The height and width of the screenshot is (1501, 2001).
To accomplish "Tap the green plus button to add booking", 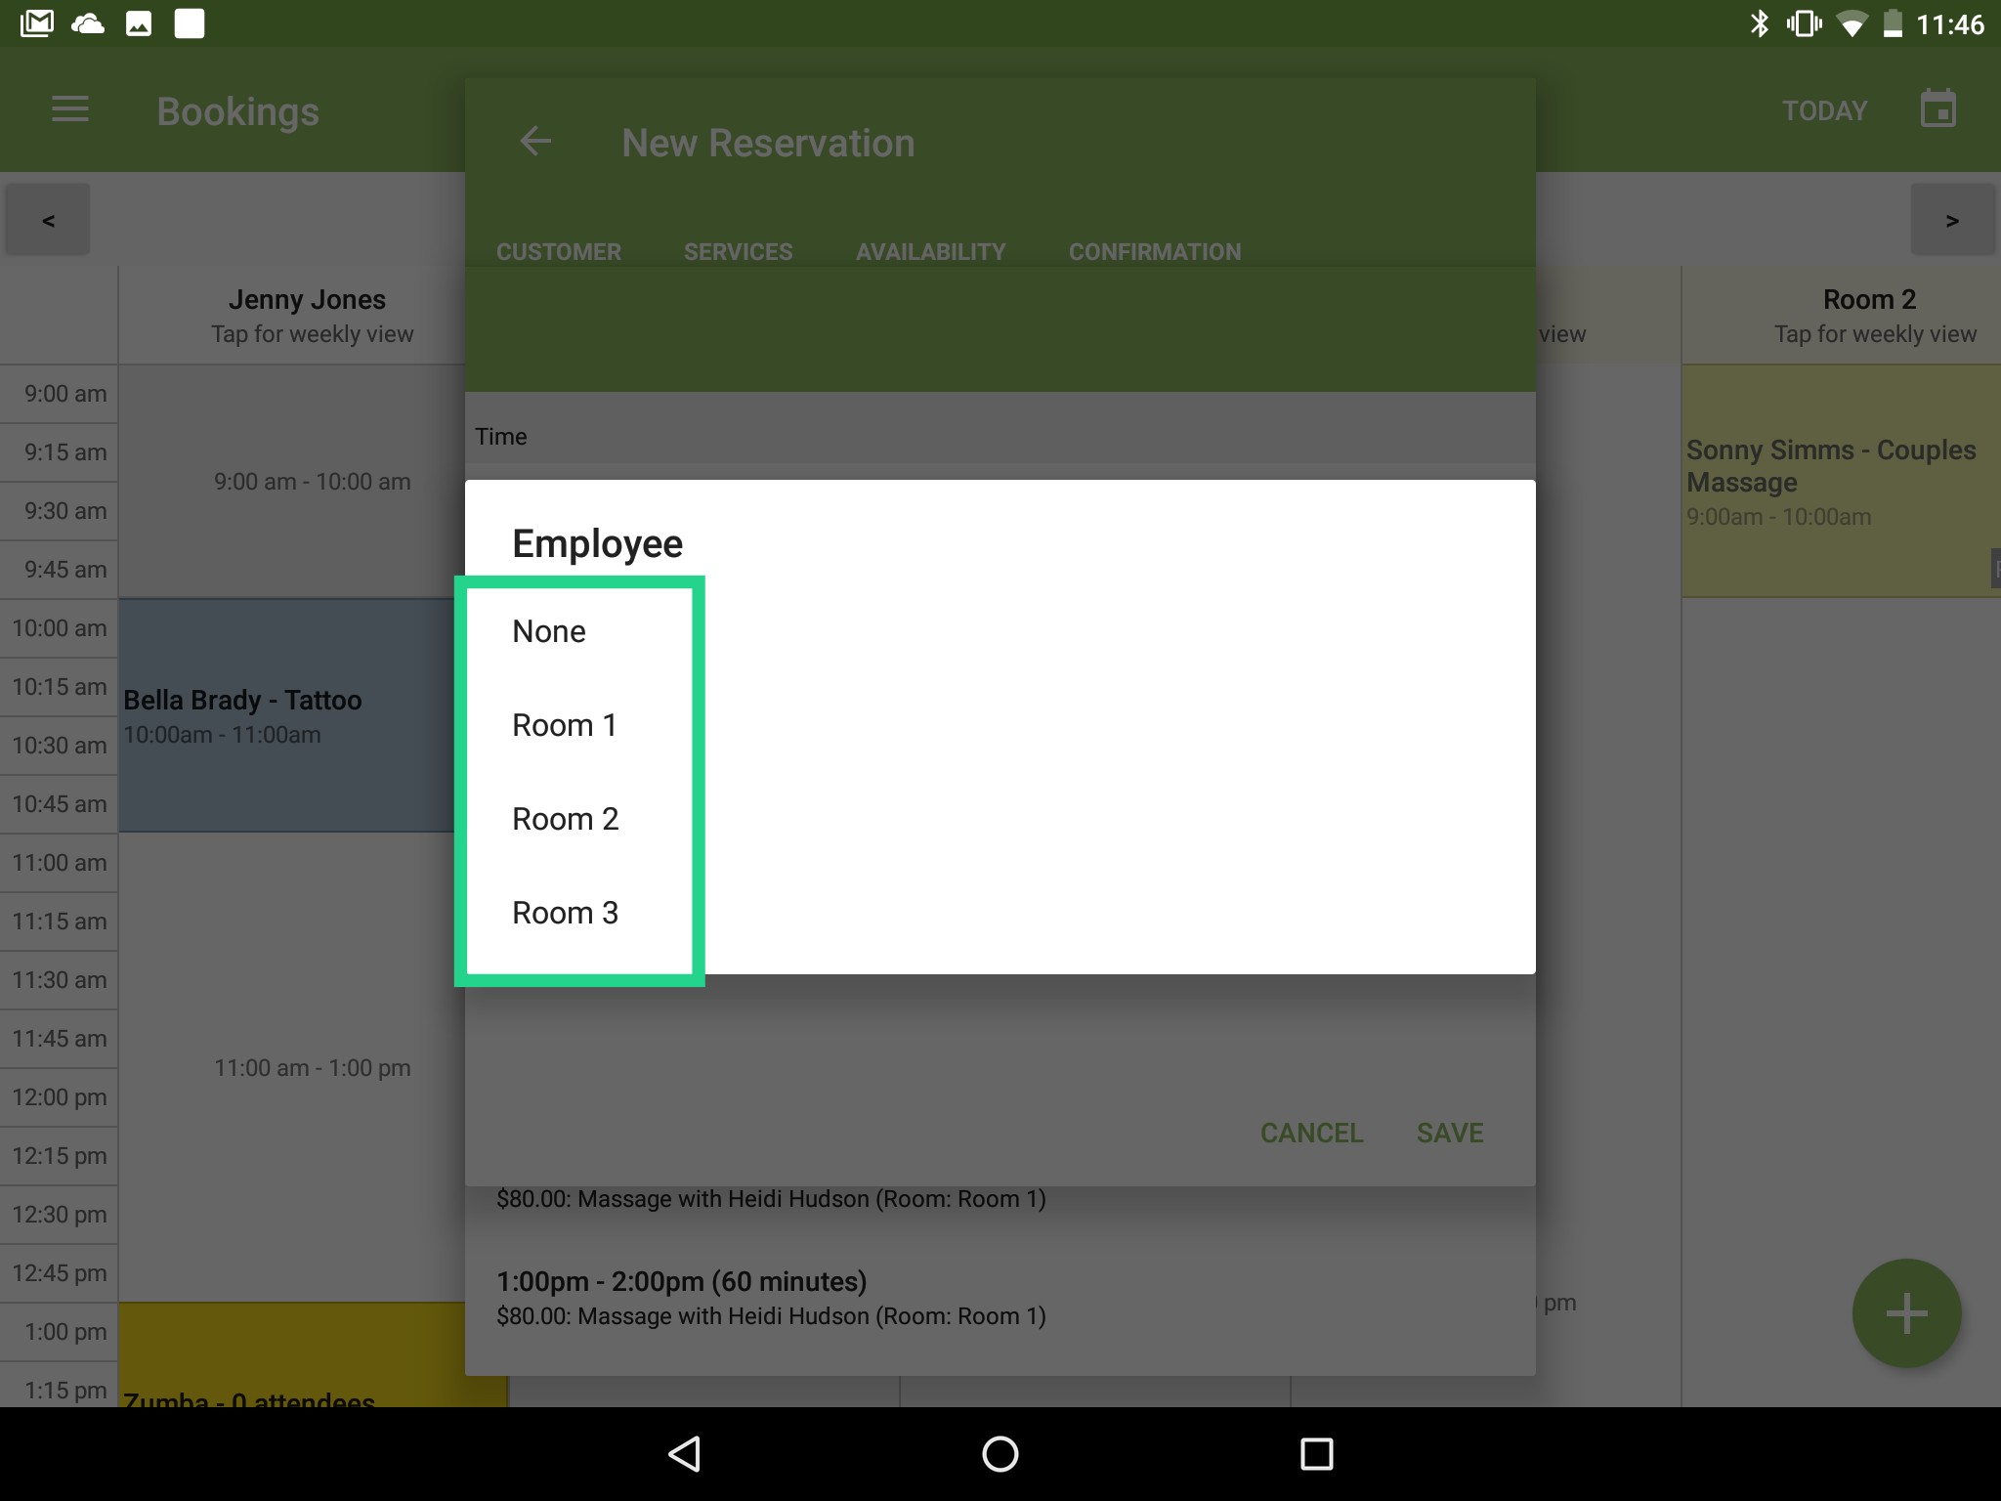I will click(1904, 1312).
